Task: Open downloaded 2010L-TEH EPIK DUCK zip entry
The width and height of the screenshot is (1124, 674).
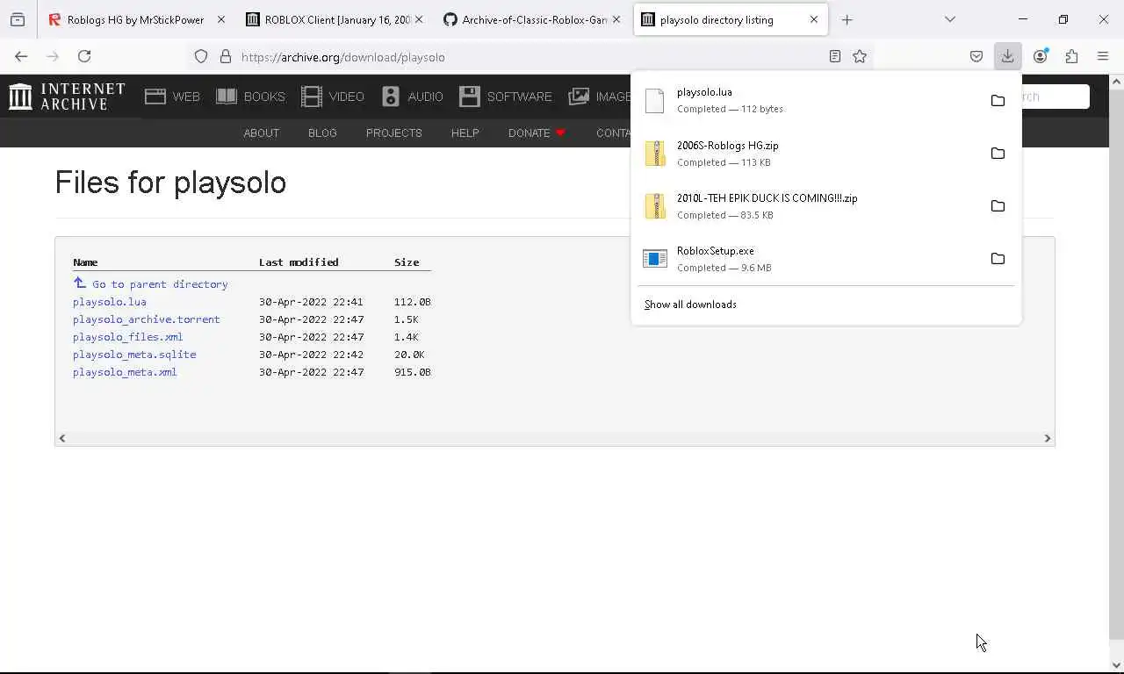Action: tap(808, 206)
